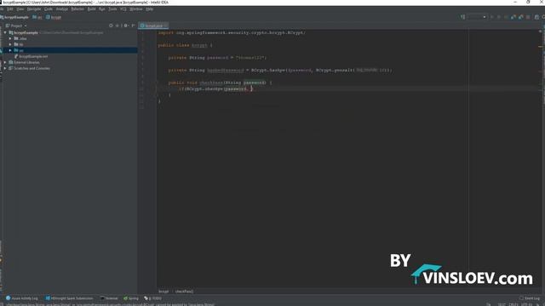Open the 6: TODO tool window
Screen dimensions: 545x306
point(152,298)
